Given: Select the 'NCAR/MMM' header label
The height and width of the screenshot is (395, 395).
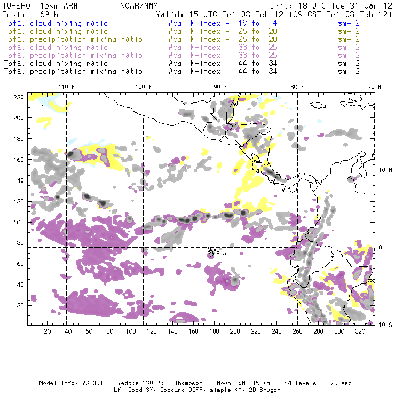Looking at the screenshot, I should point(139,6).
